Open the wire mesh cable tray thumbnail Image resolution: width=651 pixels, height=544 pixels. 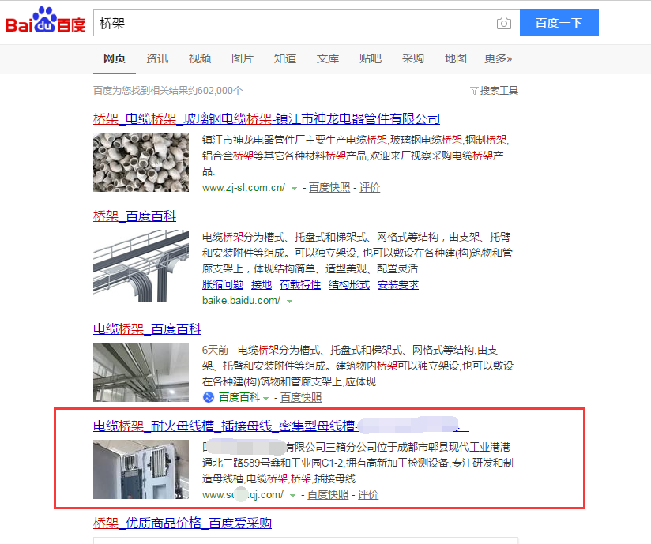(141, 266)
